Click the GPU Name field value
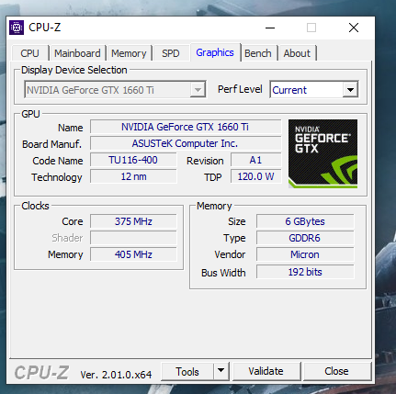Screen dimensions: 396x394 186,127
